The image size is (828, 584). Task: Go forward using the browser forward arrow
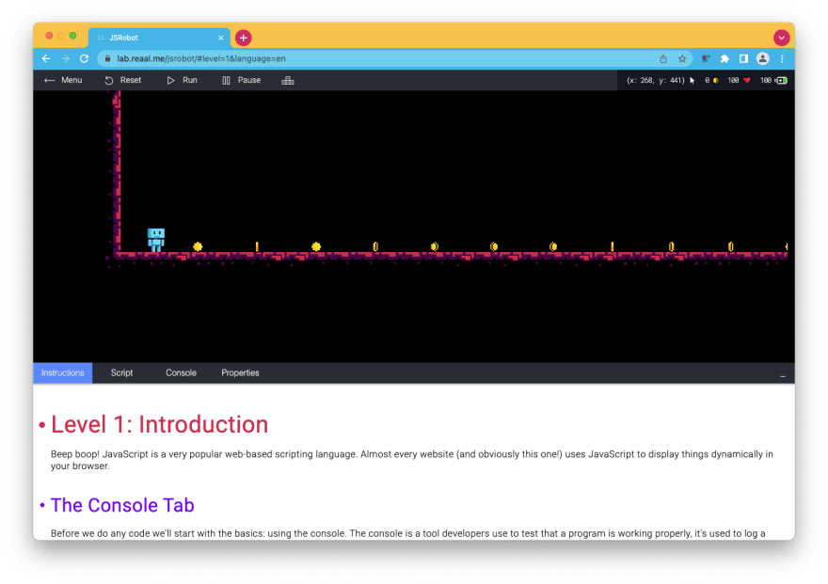point(65,58)
